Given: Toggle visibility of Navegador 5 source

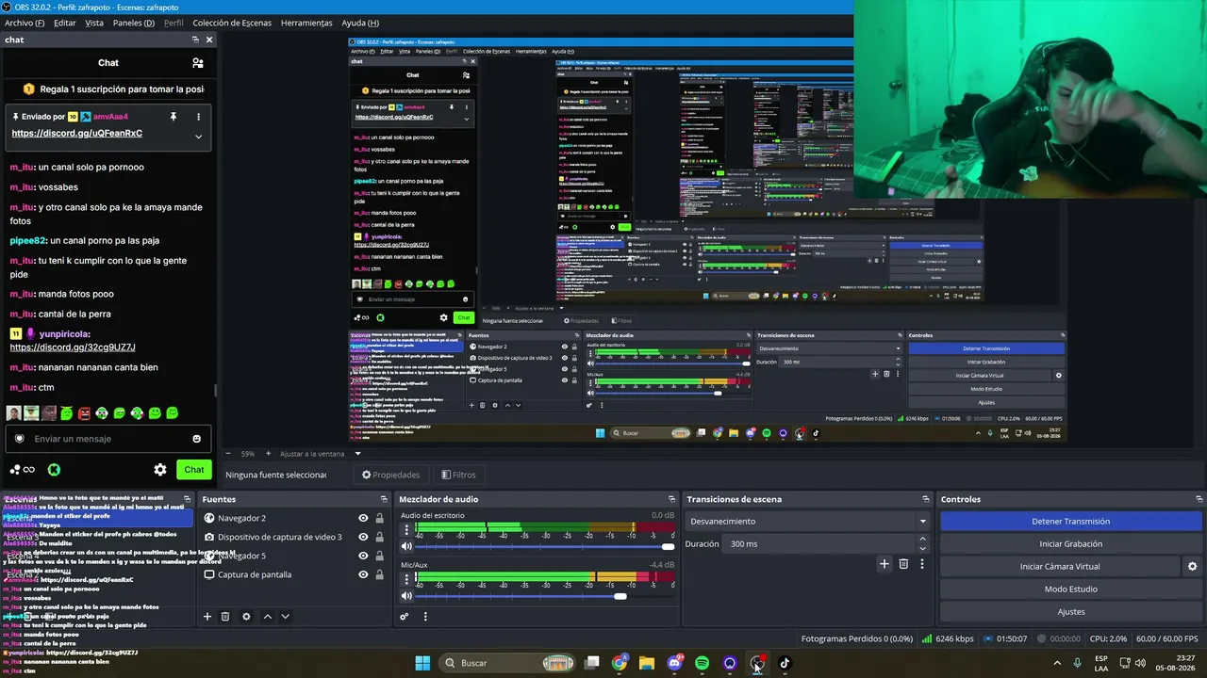Looking at the screenshot, I should tap(363, 556).
